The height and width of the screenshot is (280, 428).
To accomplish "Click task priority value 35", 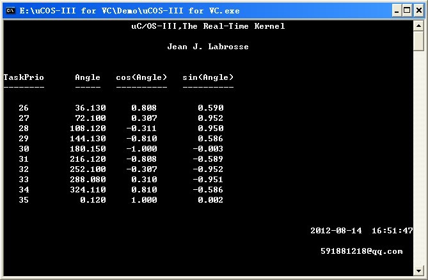I will pyautogui.click(x=24, y=200).
